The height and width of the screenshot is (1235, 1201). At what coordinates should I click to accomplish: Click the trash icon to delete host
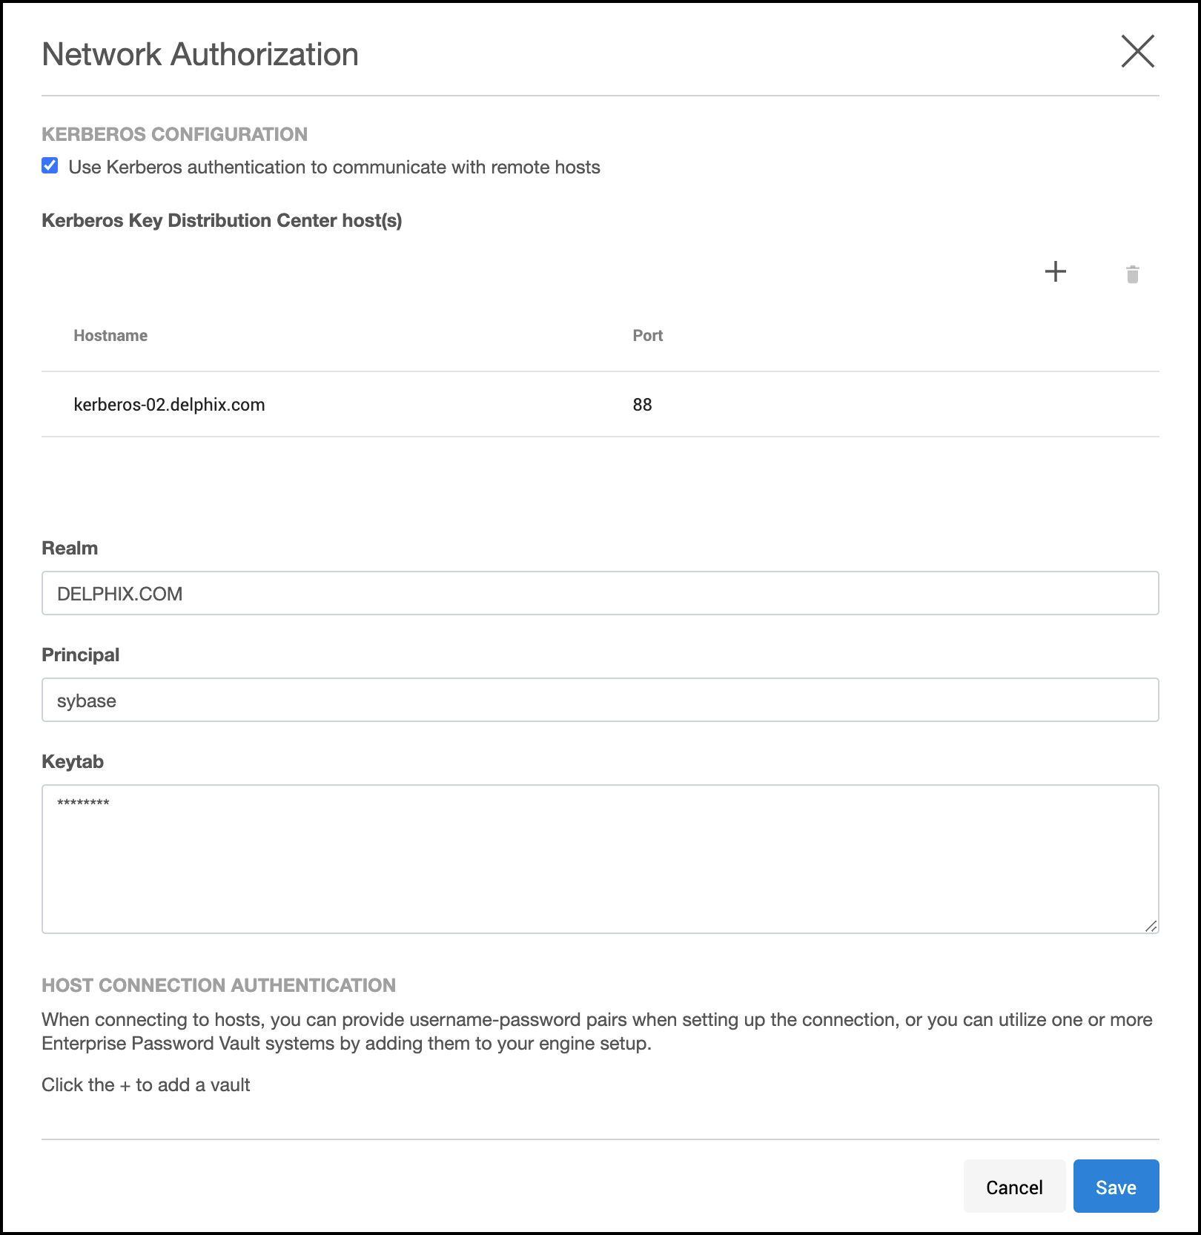(x=1132, y=274)
